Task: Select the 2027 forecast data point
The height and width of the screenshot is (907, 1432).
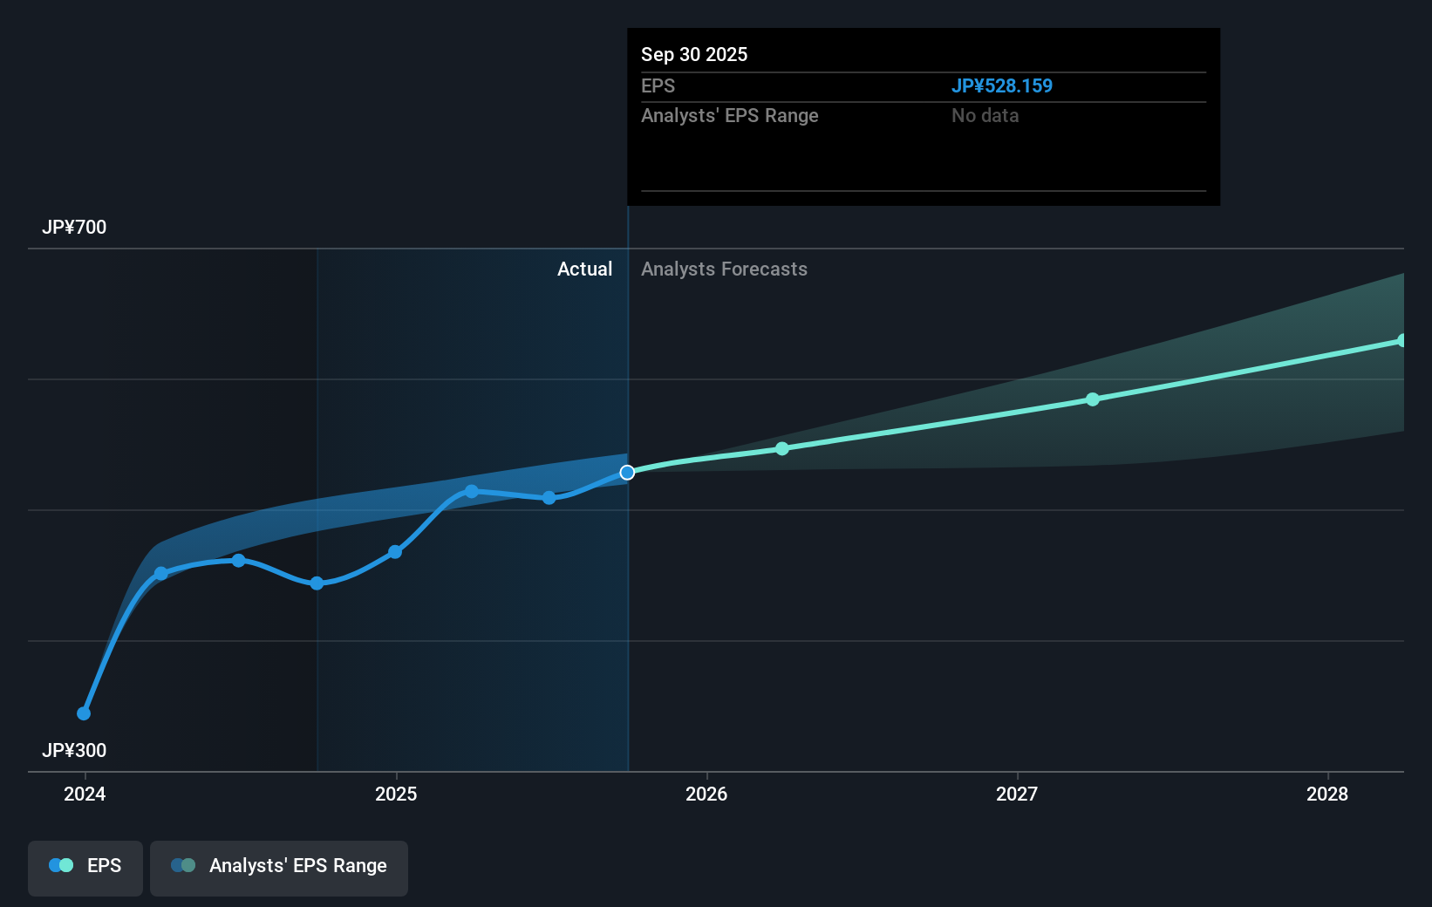Action: tap(1093, 399)
